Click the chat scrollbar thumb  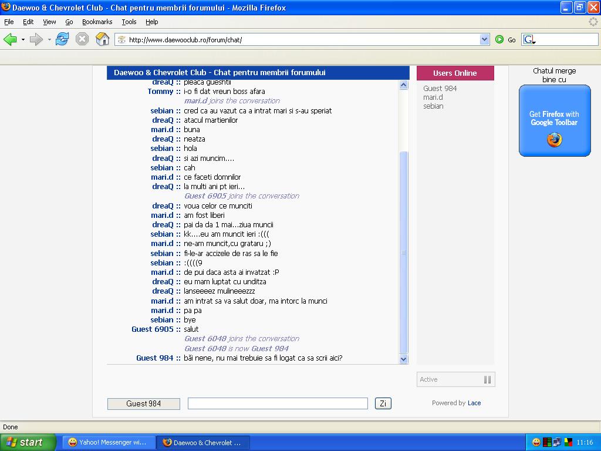[403, 253]
